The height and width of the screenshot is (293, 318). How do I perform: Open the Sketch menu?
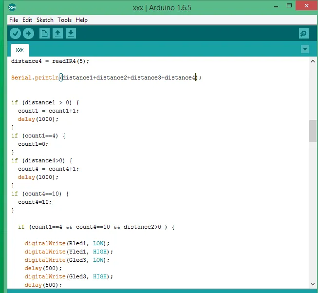pos(45,20)
